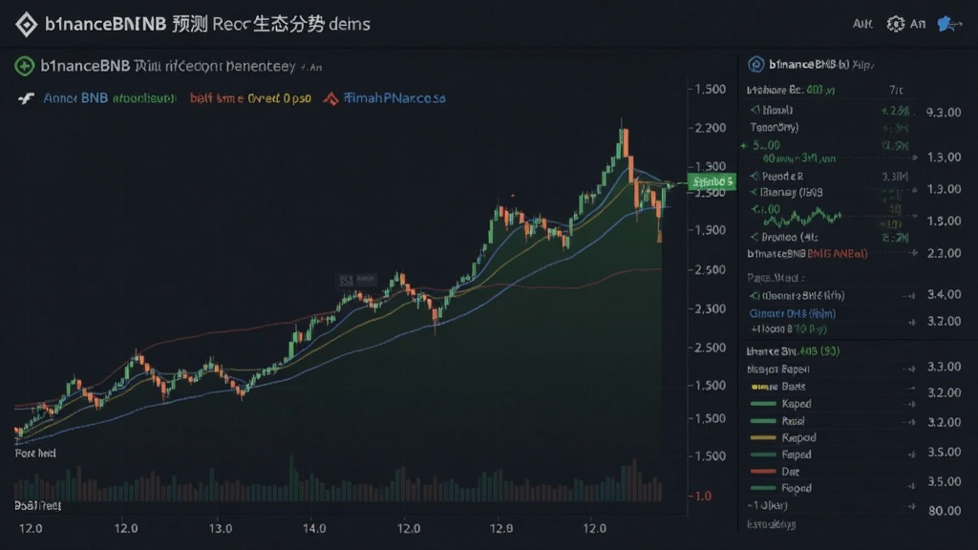Click the 13.0 label on the time axis
This screenshot has height=550, width=978.
(221, 529)
